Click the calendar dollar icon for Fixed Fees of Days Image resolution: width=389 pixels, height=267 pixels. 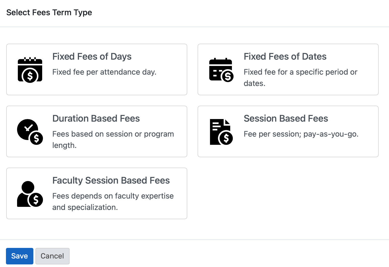click(30, 70)
